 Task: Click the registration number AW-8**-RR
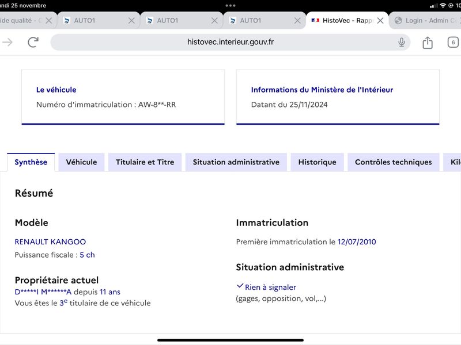(157, 105)
